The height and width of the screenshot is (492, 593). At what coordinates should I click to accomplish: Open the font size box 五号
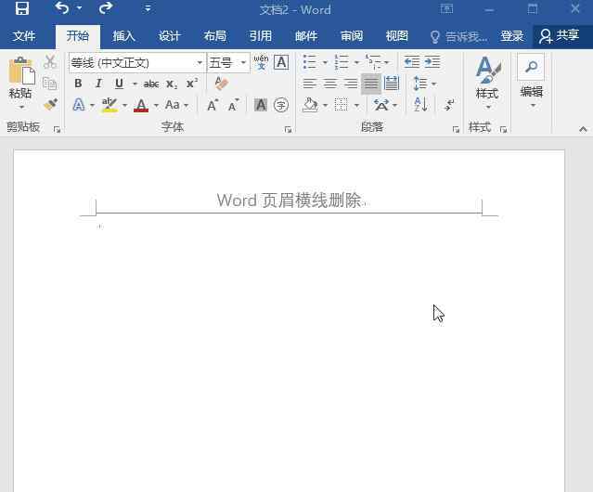[x=228, y=62]
